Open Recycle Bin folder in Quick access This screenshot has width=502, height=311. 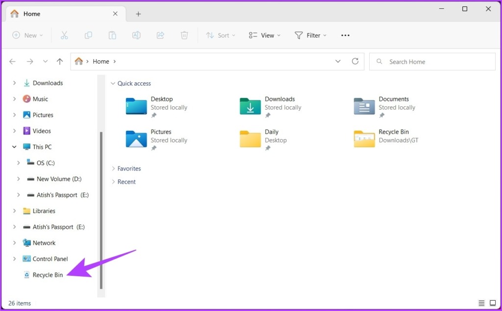click(386, 138)
